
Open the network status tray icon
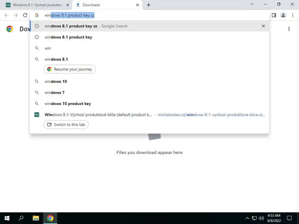click(x=254, y=218)
